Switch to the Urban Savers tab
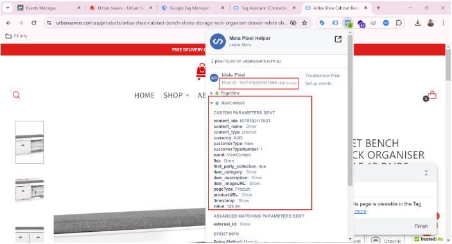The width and height of the screenshot is (452, 244). point(121,8)
